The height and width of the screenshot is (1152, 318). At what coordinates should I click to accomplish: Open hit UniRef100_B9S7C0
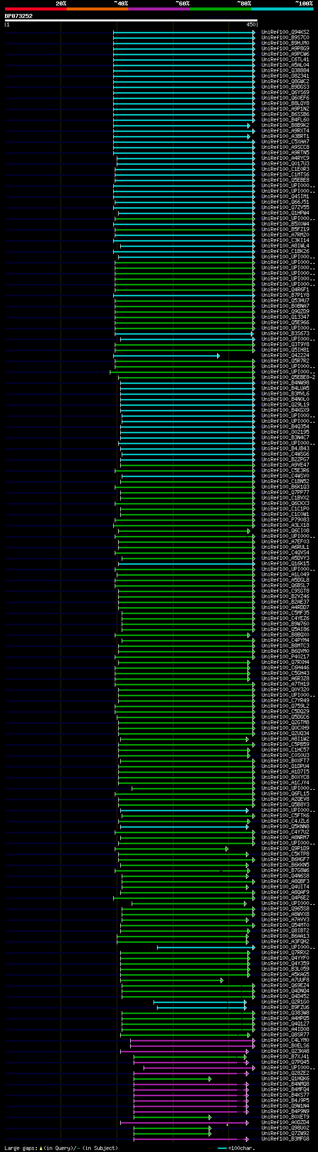pos(285,37)
